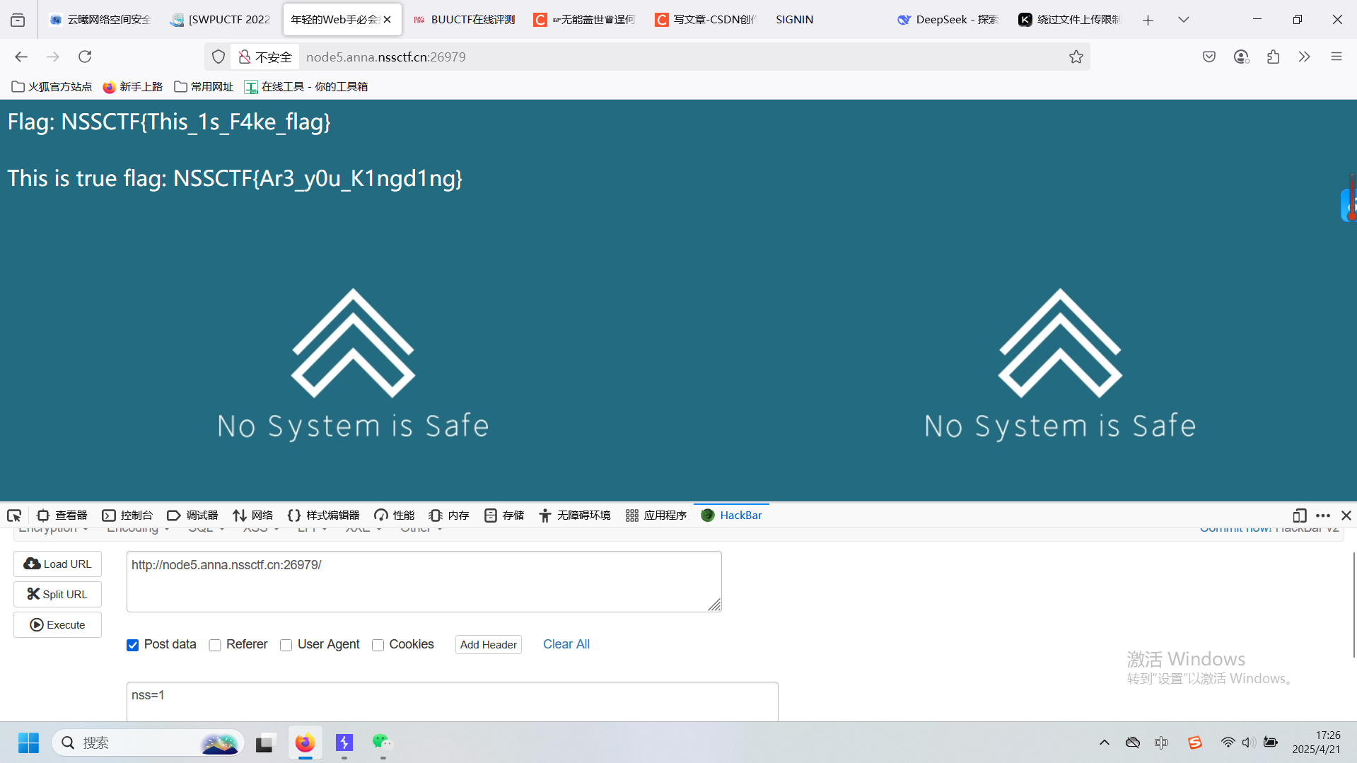Viewport: 1357px width, 763px height.
Task: Select the HackBar tab
Action: (731, 516)
